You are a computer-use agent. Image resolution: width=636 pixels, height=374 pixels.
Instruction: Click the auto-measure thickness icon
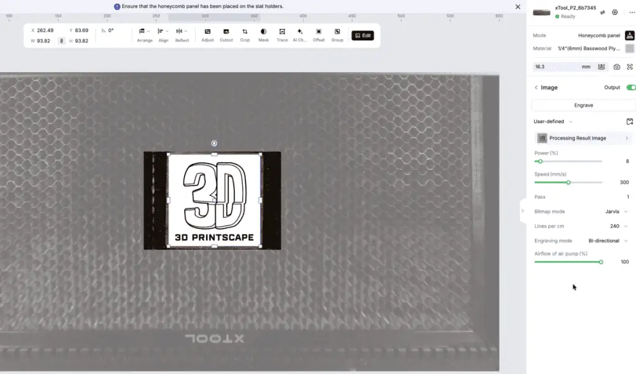tap(601, 66)
